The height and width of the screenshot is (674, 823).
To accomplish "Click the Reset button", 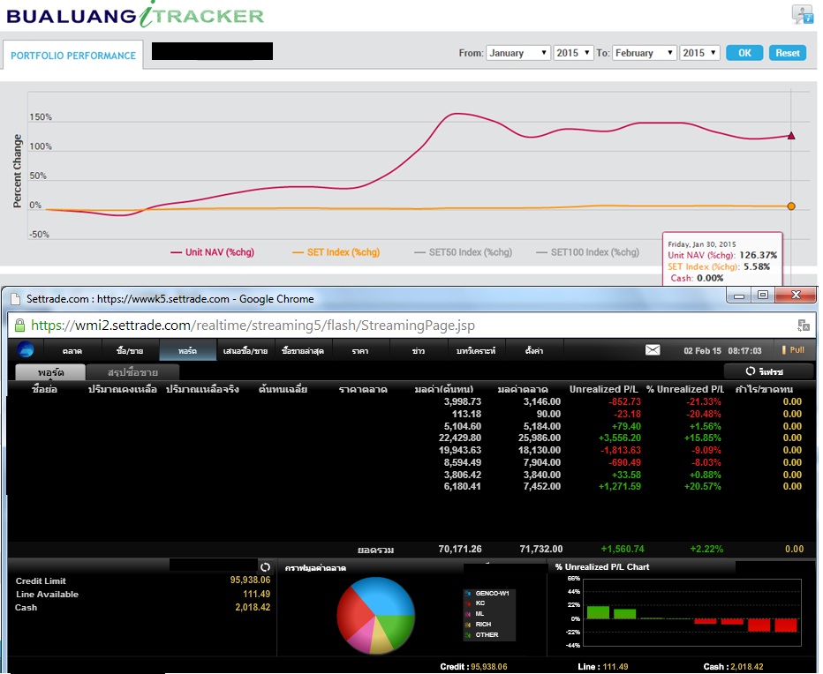I will 788,53.
